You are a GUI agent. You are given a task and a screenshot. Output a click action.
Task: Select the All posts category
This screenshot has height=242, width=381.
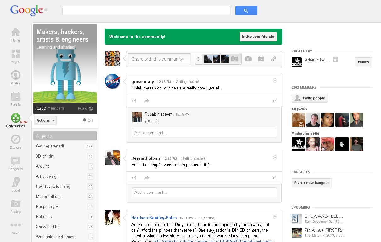pyautogui.click(x=65, y=136)
